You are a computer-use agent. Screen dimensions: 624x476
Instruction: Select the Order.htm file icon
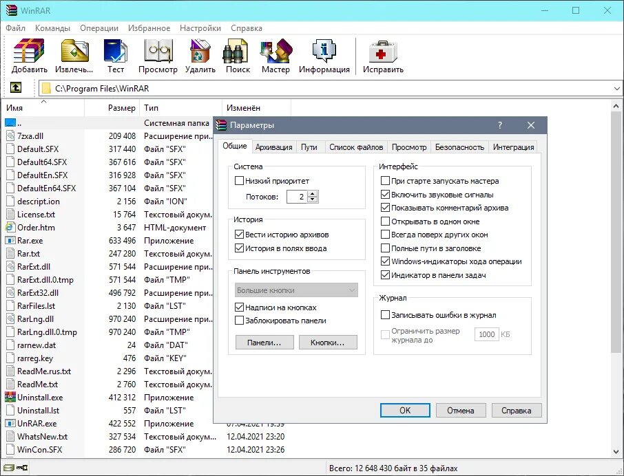pyautogui.click(x=10, y=227)
